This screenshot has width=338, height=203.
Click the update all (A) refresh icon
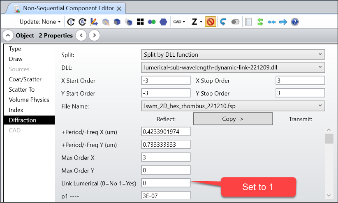click(82, 22)
